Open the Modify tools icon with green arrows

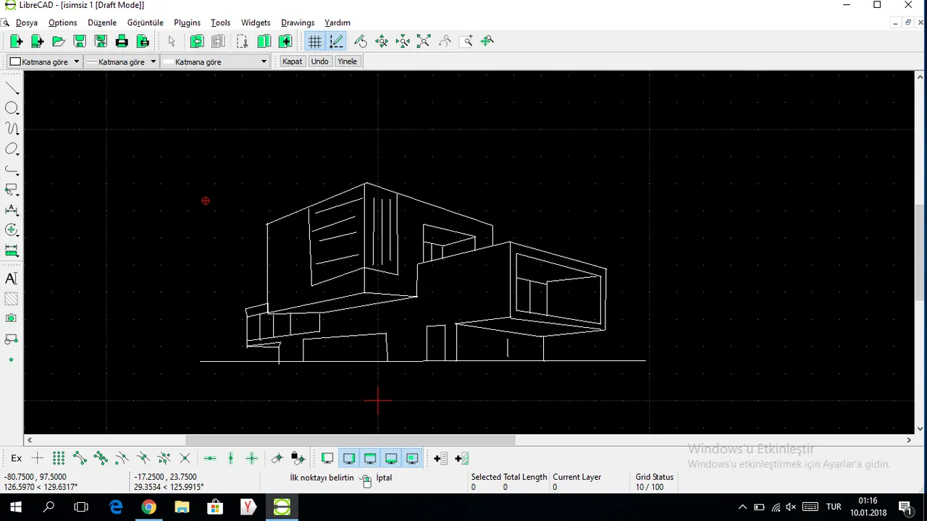[x=12, y=230]
